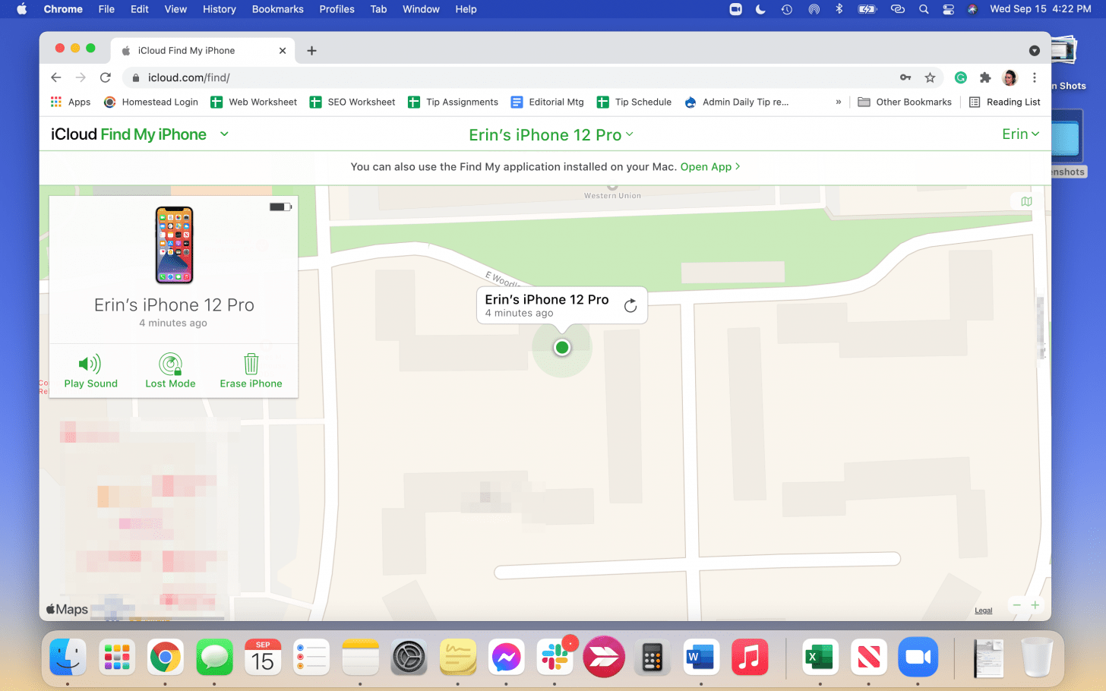Expand the Erin account menu
1106x691 pixels.
pyautogui.click(x=1020, y=134)
